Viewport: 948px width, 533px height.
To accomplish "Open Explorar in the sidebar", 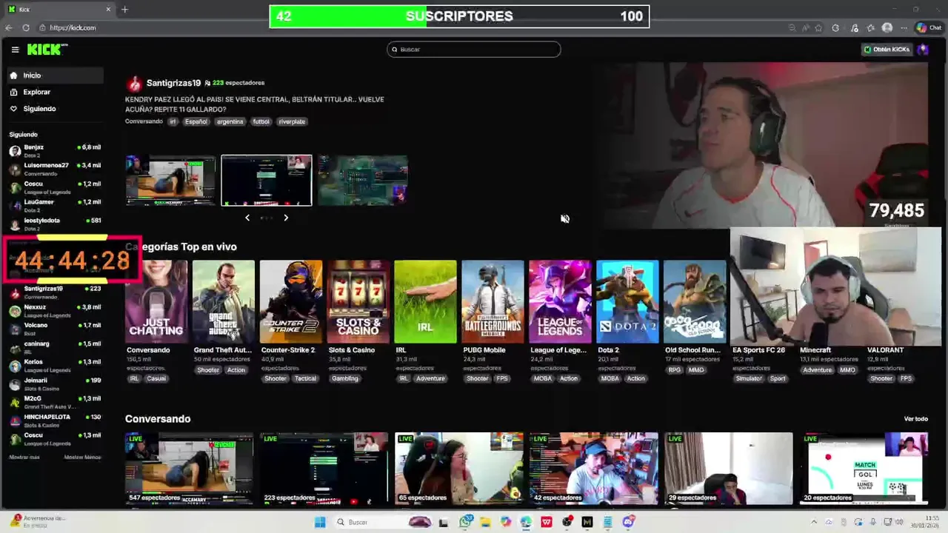I will coord(56,93).
